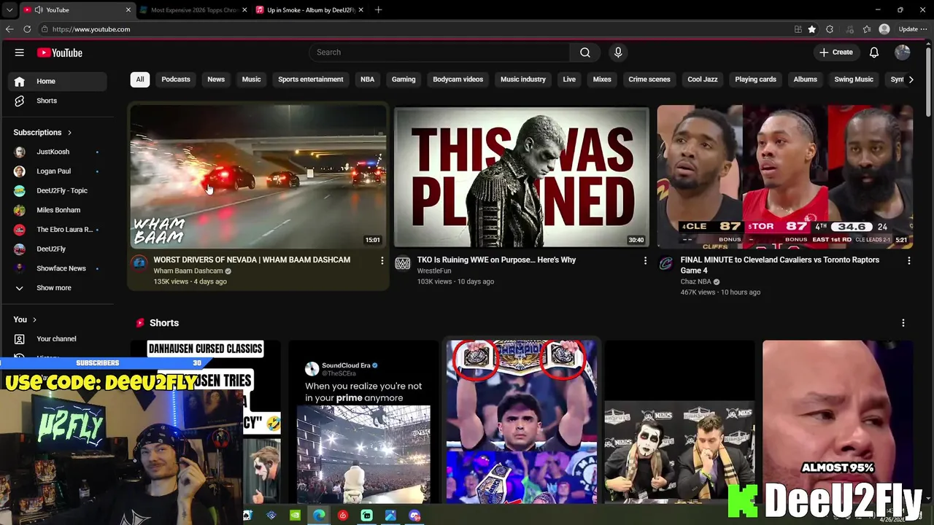The width and height of the screenshot is (934, 525).
Task: Go back using browser back arrow
Action: click(x=9, y=29)
